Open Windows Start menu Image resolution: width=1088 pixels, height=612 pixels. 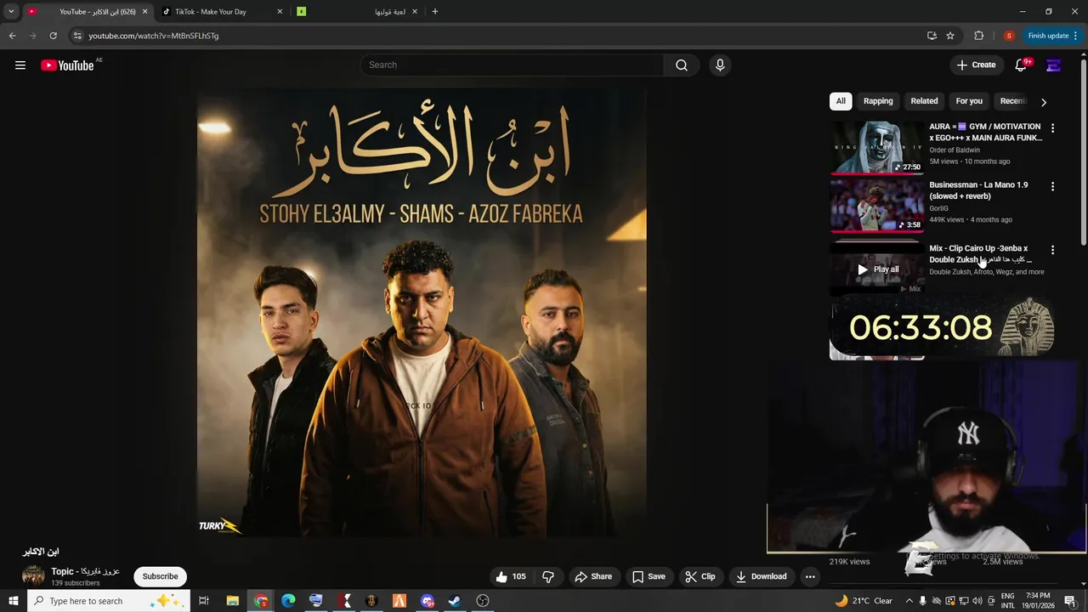13,601
